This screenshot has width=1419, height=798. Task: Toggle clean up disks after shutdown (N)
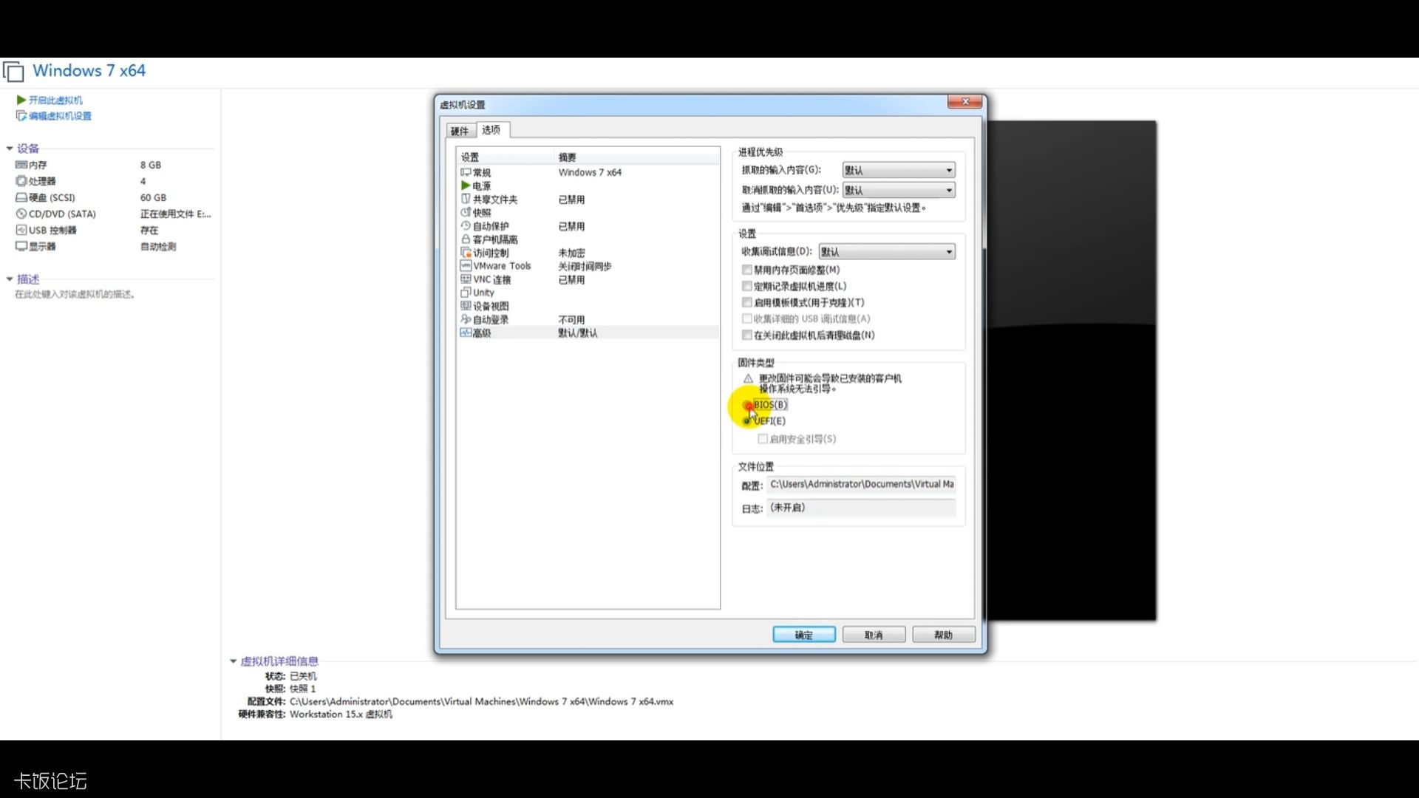(x=746, y=335)
